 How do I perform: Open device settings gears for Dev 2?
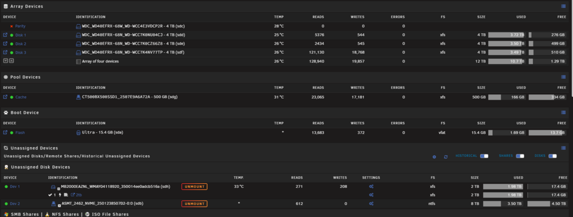coord(371,203)
